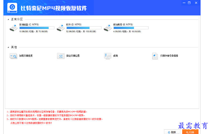Minimize the recovery software window

pos(184,3)
